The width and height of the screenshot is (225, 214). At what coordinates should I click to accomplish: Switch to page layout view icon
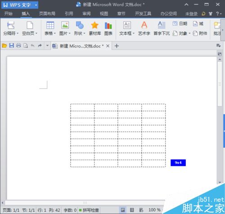tap(123, 210)
